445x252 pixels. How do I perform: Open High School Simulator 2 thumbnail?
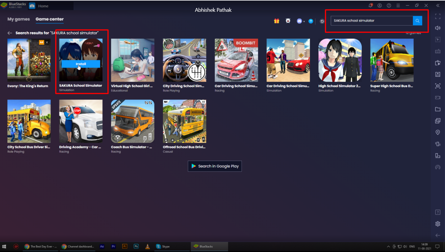coord(340,60)
